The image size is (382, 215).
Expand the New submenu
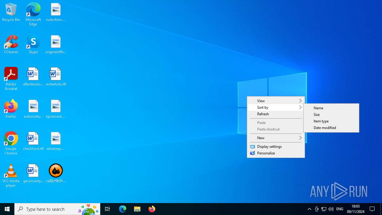click(x=276, y=138)
